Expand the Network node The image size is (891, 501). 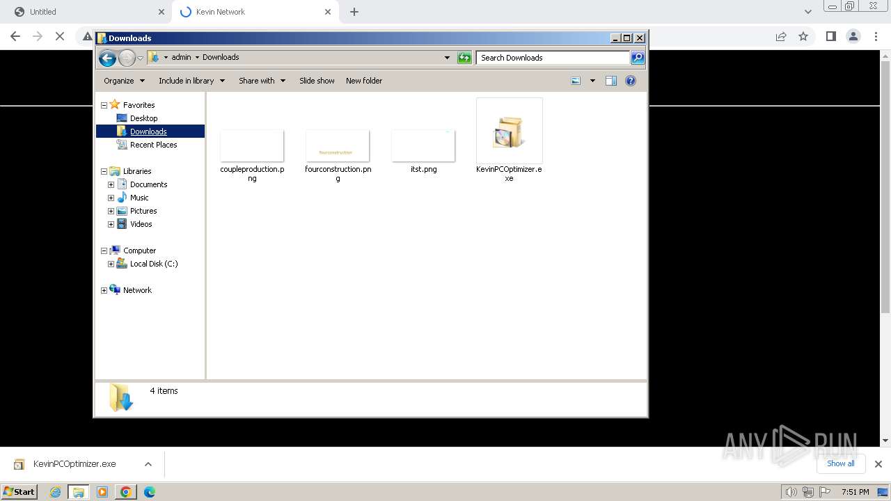coord(104,290)
